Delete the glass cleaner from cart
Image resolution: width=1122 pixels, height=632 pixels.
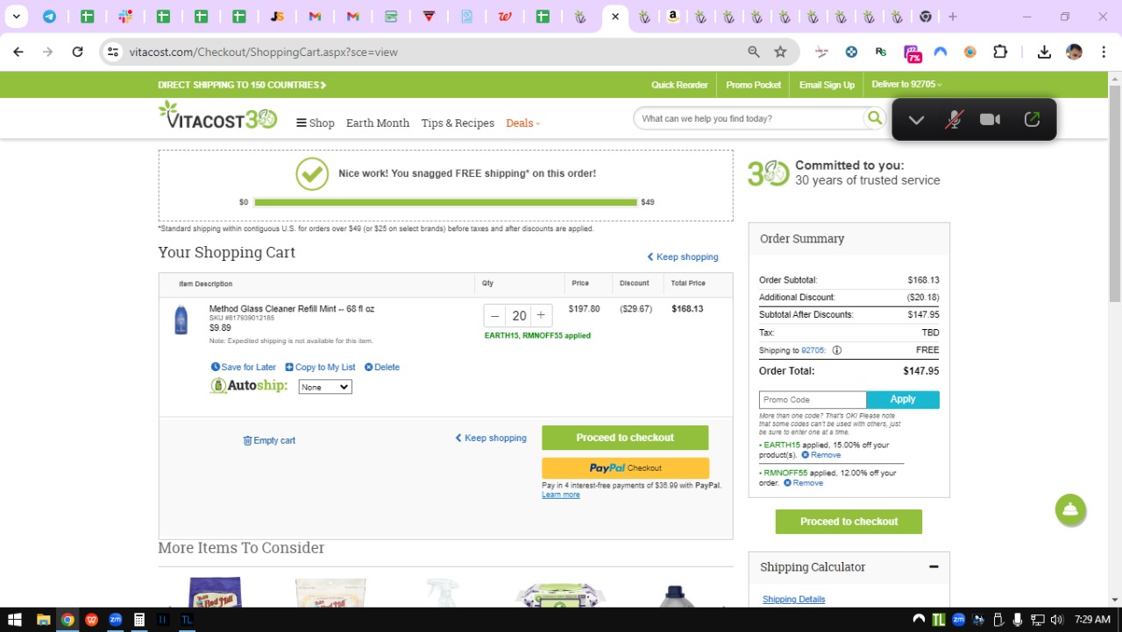[x=382, y=368]
